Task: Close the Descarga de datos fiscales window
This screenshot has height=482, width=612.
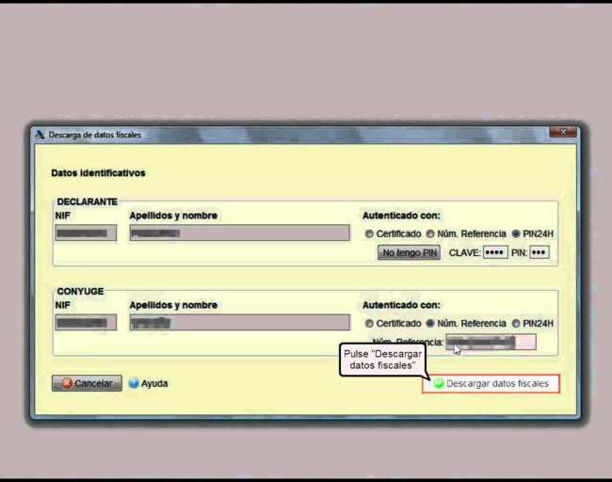Action: pyautogui.click(x=561, y=133)
